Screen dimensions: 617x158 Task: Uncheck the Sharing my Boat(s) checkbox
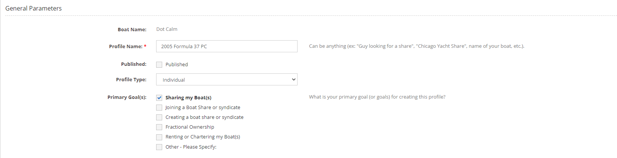(159, 98)
